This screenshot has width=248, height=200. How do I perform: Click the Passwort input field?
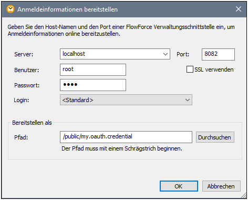click(x=93, y=85)
